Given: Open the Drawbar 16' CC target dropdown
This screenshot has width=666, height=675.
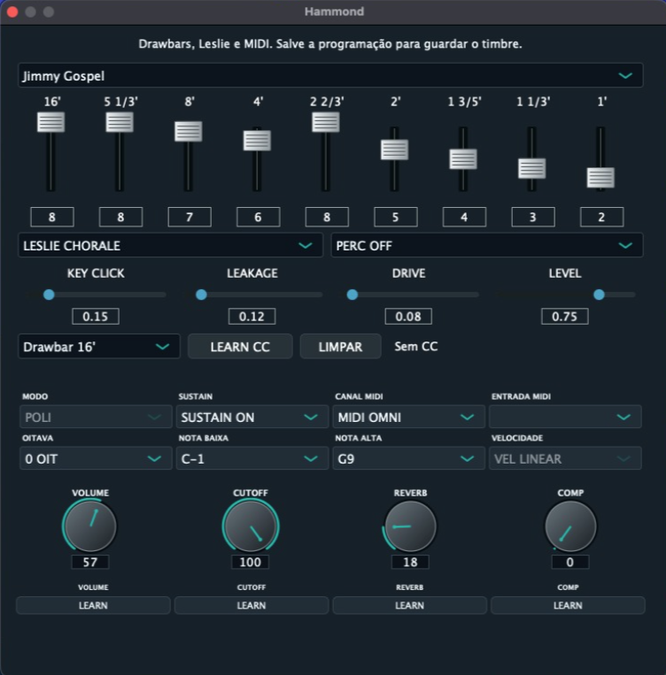Looking at the screenshot, I should click(98, 347).
